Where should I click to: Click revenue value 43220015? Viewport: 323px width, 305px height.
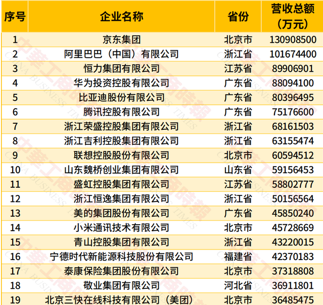[x=293, y=242]
